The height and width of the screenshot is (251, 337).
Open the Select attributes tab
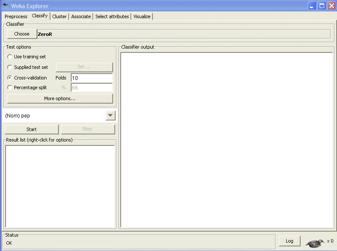click(112, 16)
